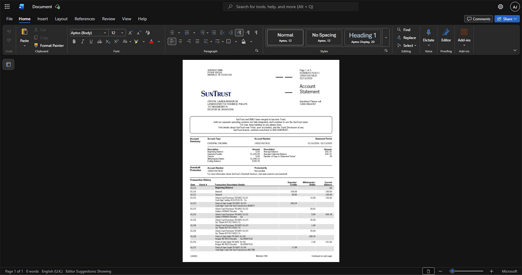The height and width of the screenshot is (275, 522).
Task: Toggle align left paragraph
Action: click(x=172, y=41)
